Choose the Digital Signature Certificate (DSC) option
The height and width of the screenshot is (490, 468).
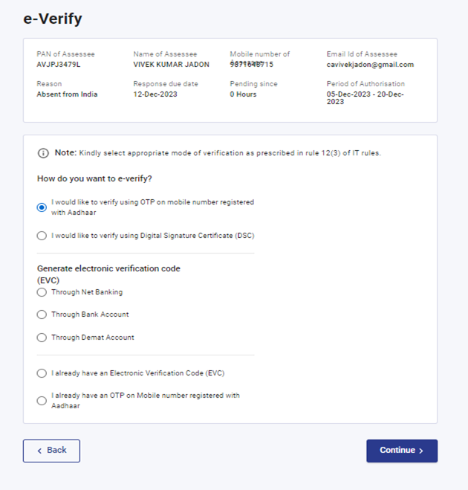click(42, 236)
